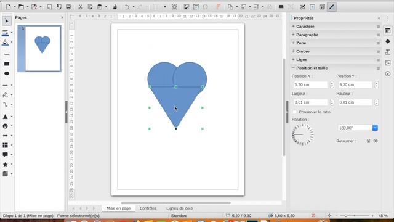Undo the last action

pyautogui.click(x=127, y=7)
